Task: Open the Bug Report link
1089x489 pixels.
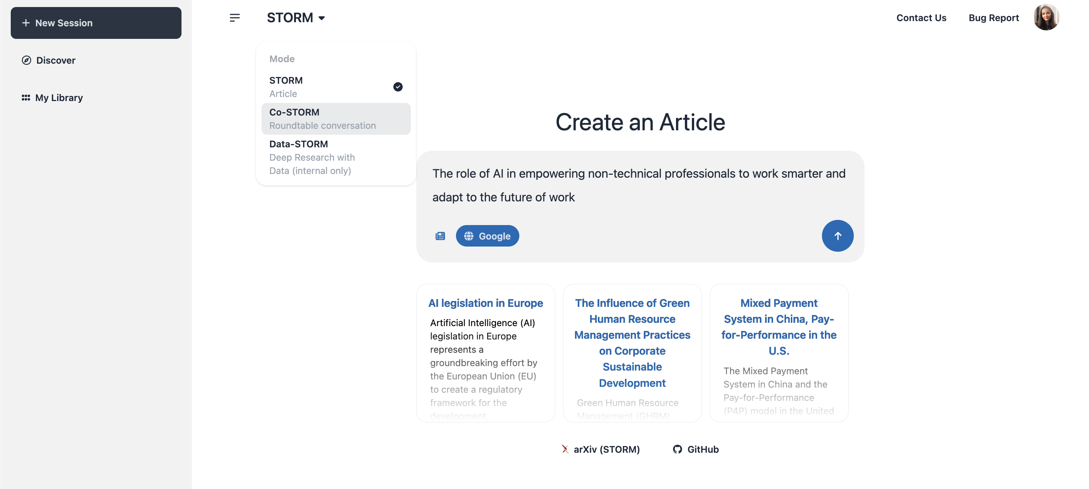Action: (x=993, y=18)
